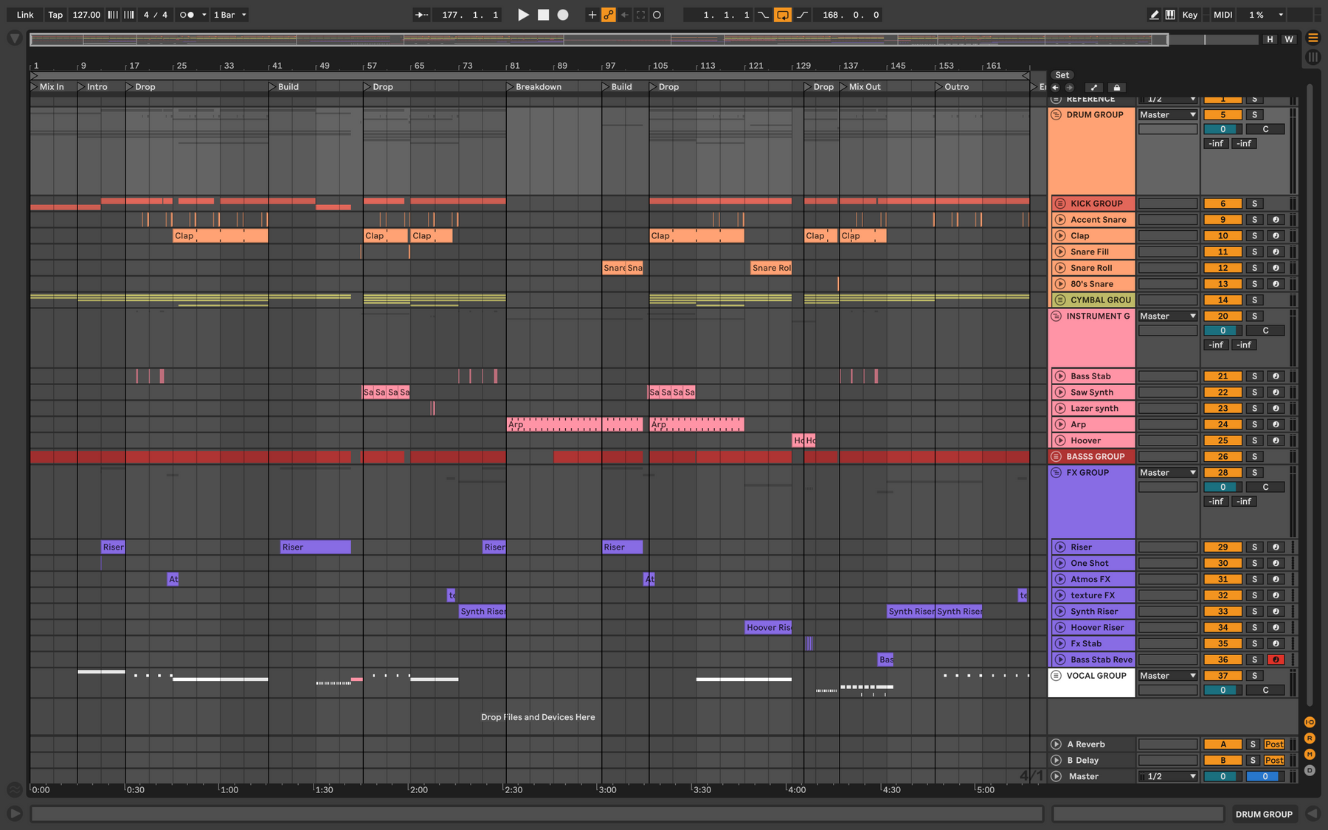Toggle the Returns R show button
1328x830 pixels.
click(x=1310, y=739)
